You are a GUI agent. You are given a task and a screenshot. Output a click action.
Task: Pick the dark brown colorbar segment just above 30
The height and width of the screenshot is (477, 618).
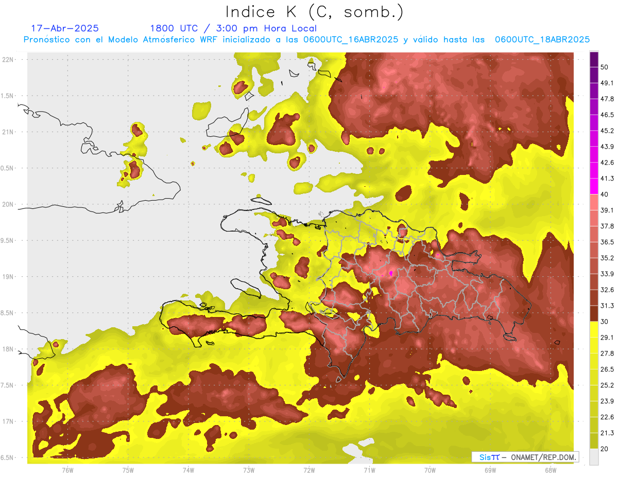594,314
